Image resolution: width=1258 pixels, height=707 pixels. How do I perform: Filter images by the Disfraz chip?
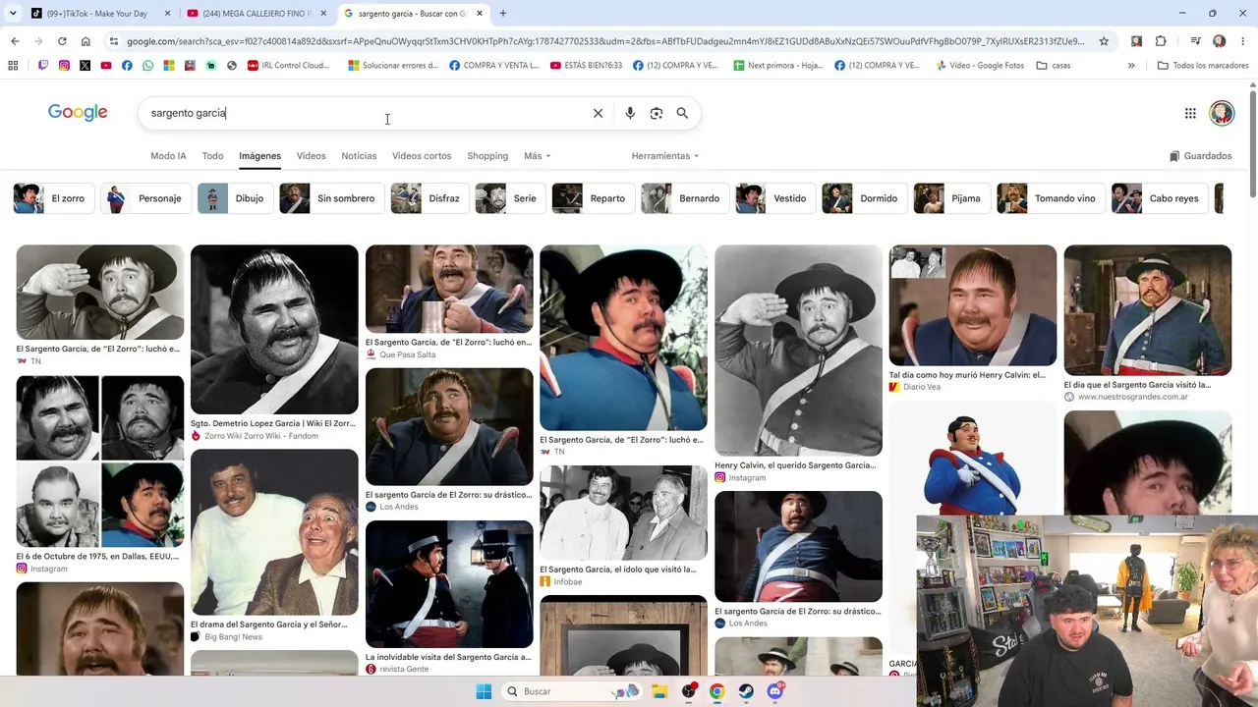coord(429,198)
